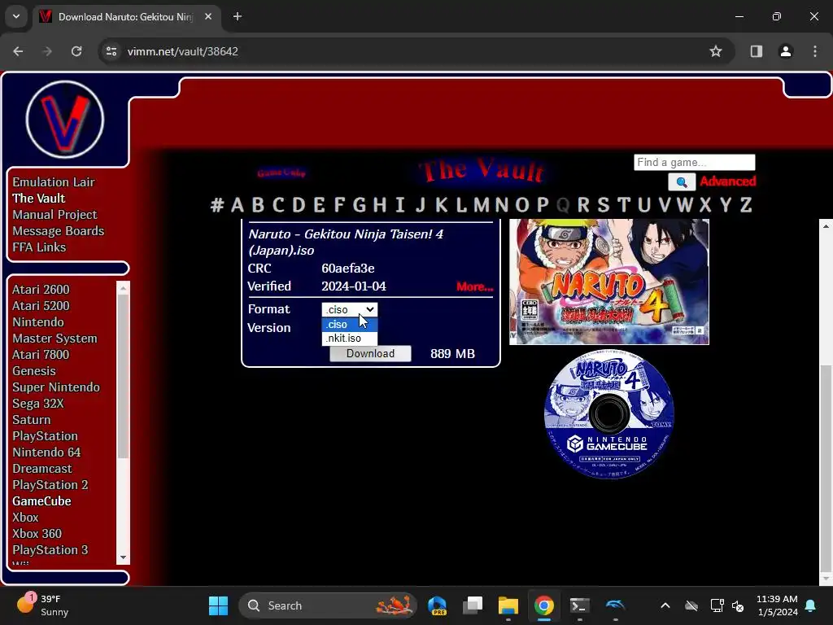Click the system list scroll down arrow
This screenshot has height=625, width=833.
click(x=124, y=557)
